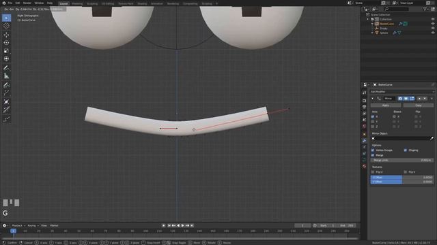Activate the Transform tool in toolbar
The height and width of the screenshot is (245, 437).
point(6,59)
